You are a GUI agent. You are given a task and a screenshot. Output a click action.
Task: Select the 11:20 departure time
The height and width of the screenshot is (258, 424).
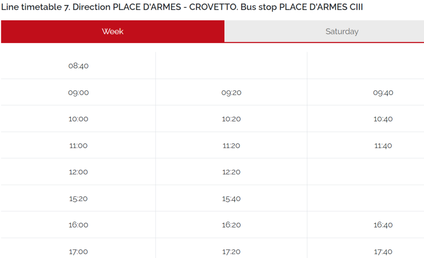click(231, 145)
